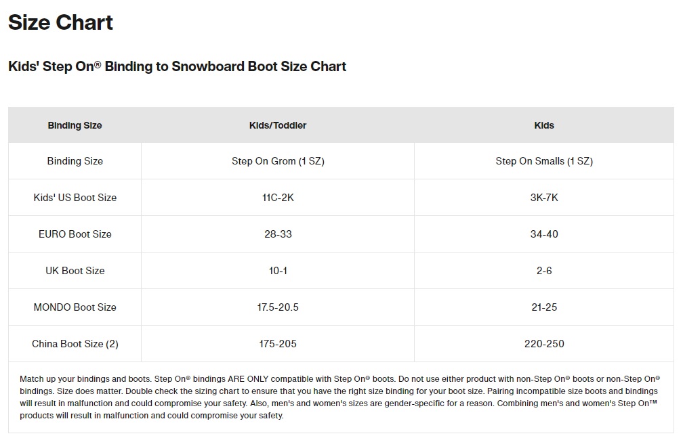Screen dimensions: 683x438
Task: Click the China Boot Size (2) row label
Action: (75, 344)
